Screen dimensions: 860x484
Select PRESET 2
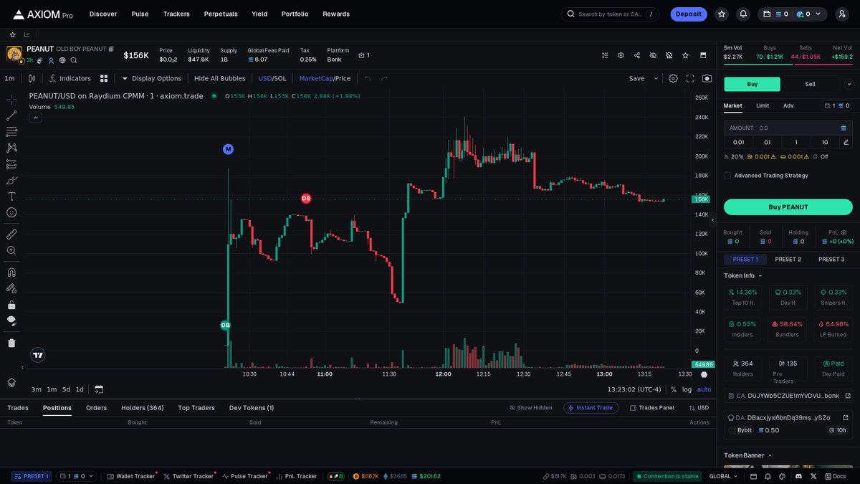tap(788, 260)
